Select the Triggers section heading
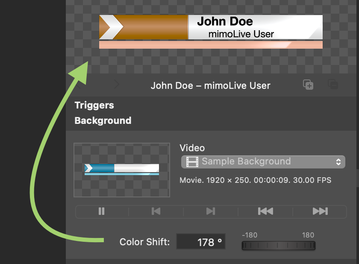Viewport: 359px width, 264px height. (94, 106)
